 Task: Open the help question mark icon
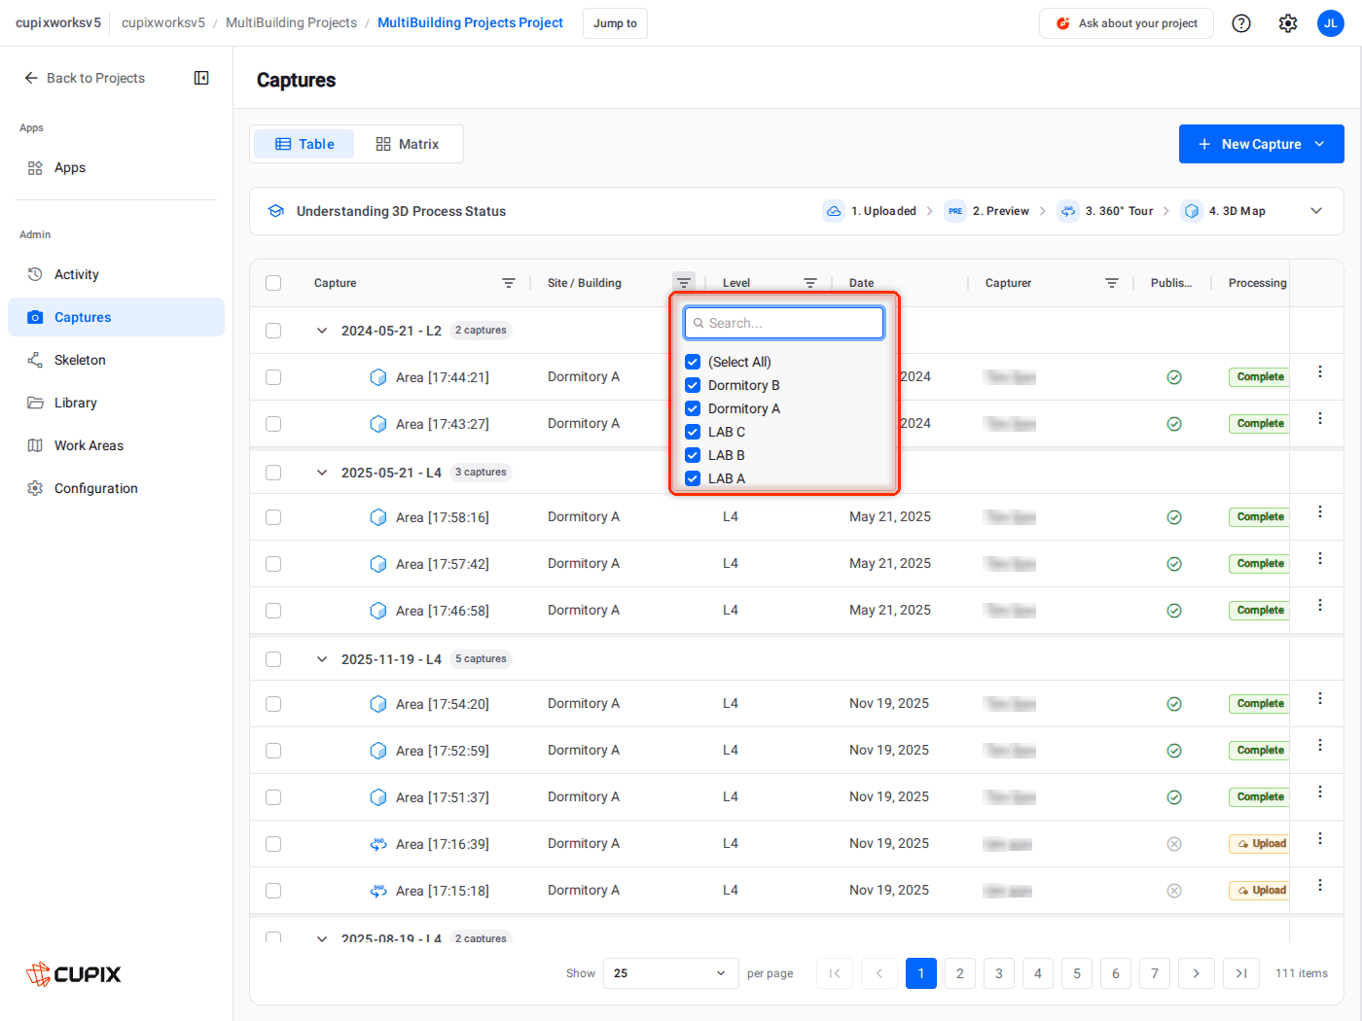coord(1241,23)
